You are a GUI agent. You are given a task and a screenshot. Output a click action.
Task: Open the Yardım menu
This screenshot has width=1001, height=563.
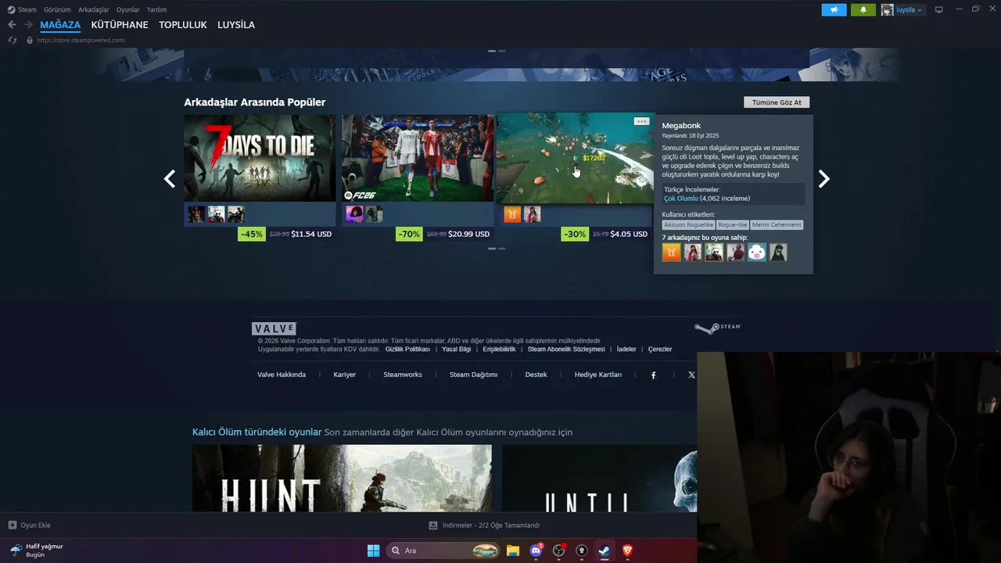pos(156,9)
